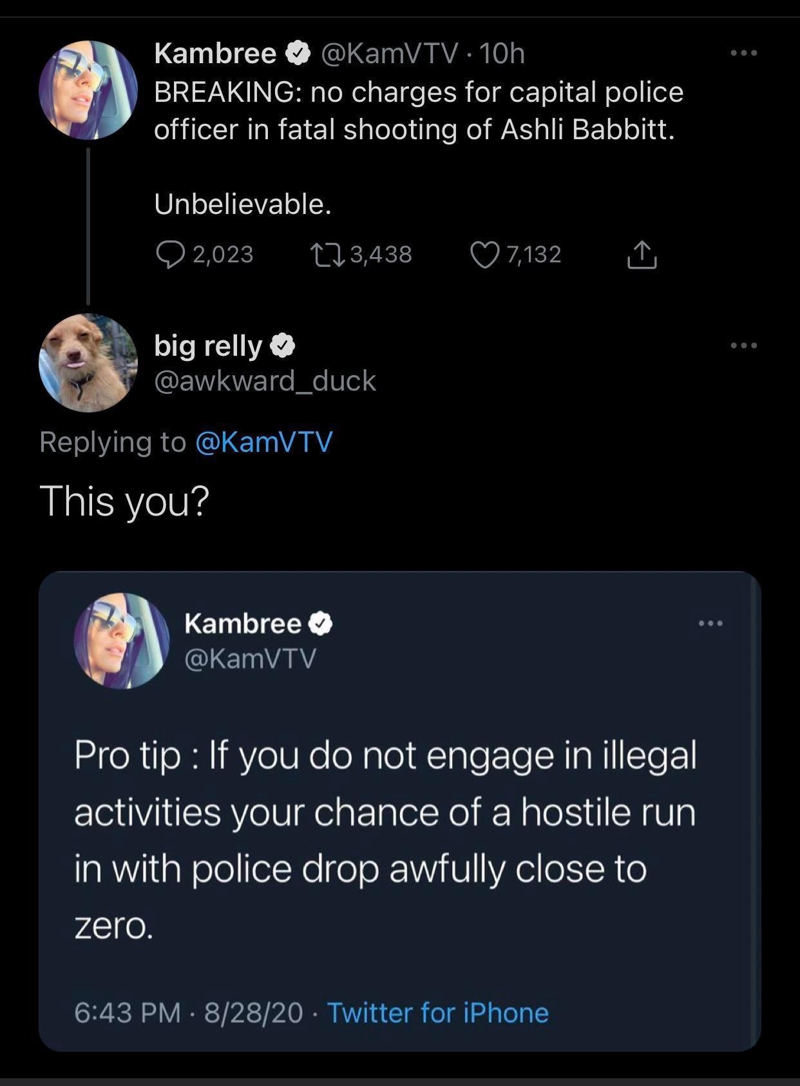The height and width of the screenshot is (1086, 800).
Task: Click the reply icon under Kambree's tweet
Action: click(x=171, y=255)
